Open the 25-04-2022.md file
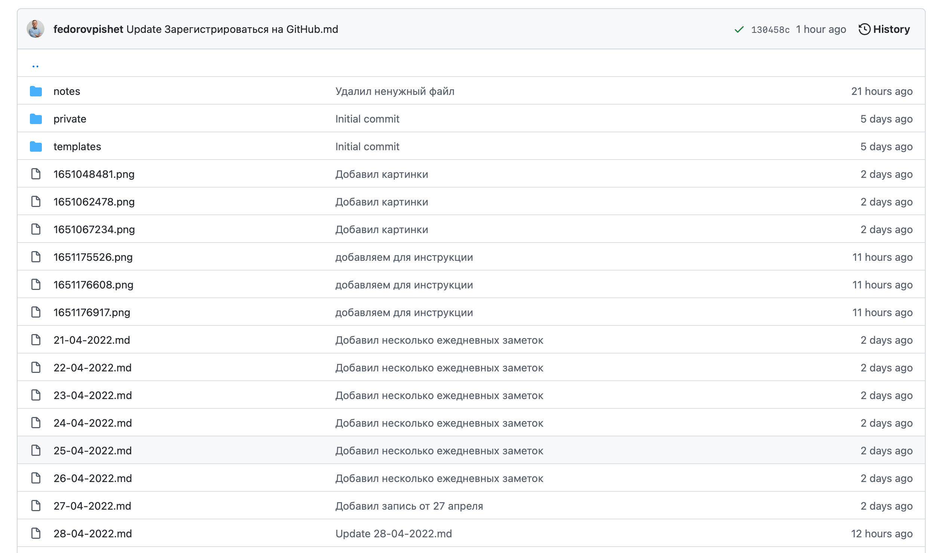 [x=93, y=450]
